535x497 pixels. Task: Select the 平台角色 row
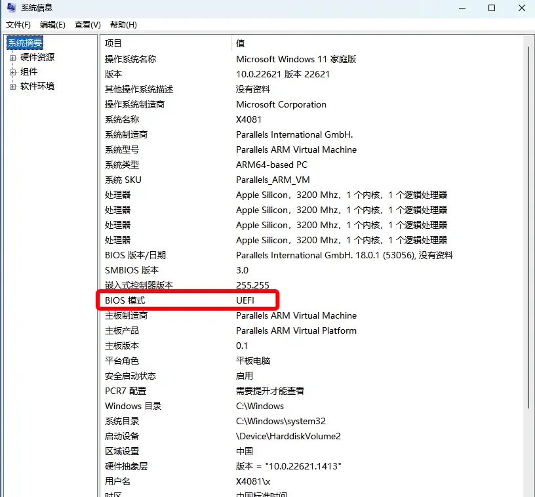[311, 361]
